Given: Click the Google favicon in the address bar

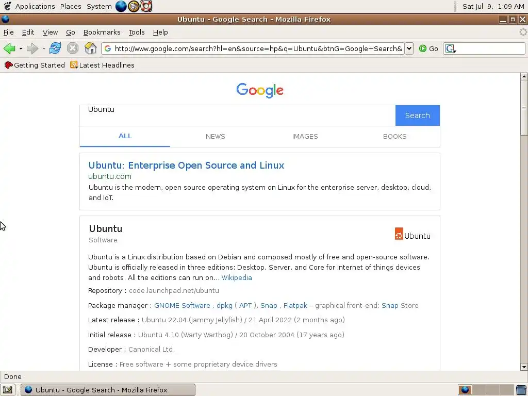Looking at the screenshot, I should [108, 48].
